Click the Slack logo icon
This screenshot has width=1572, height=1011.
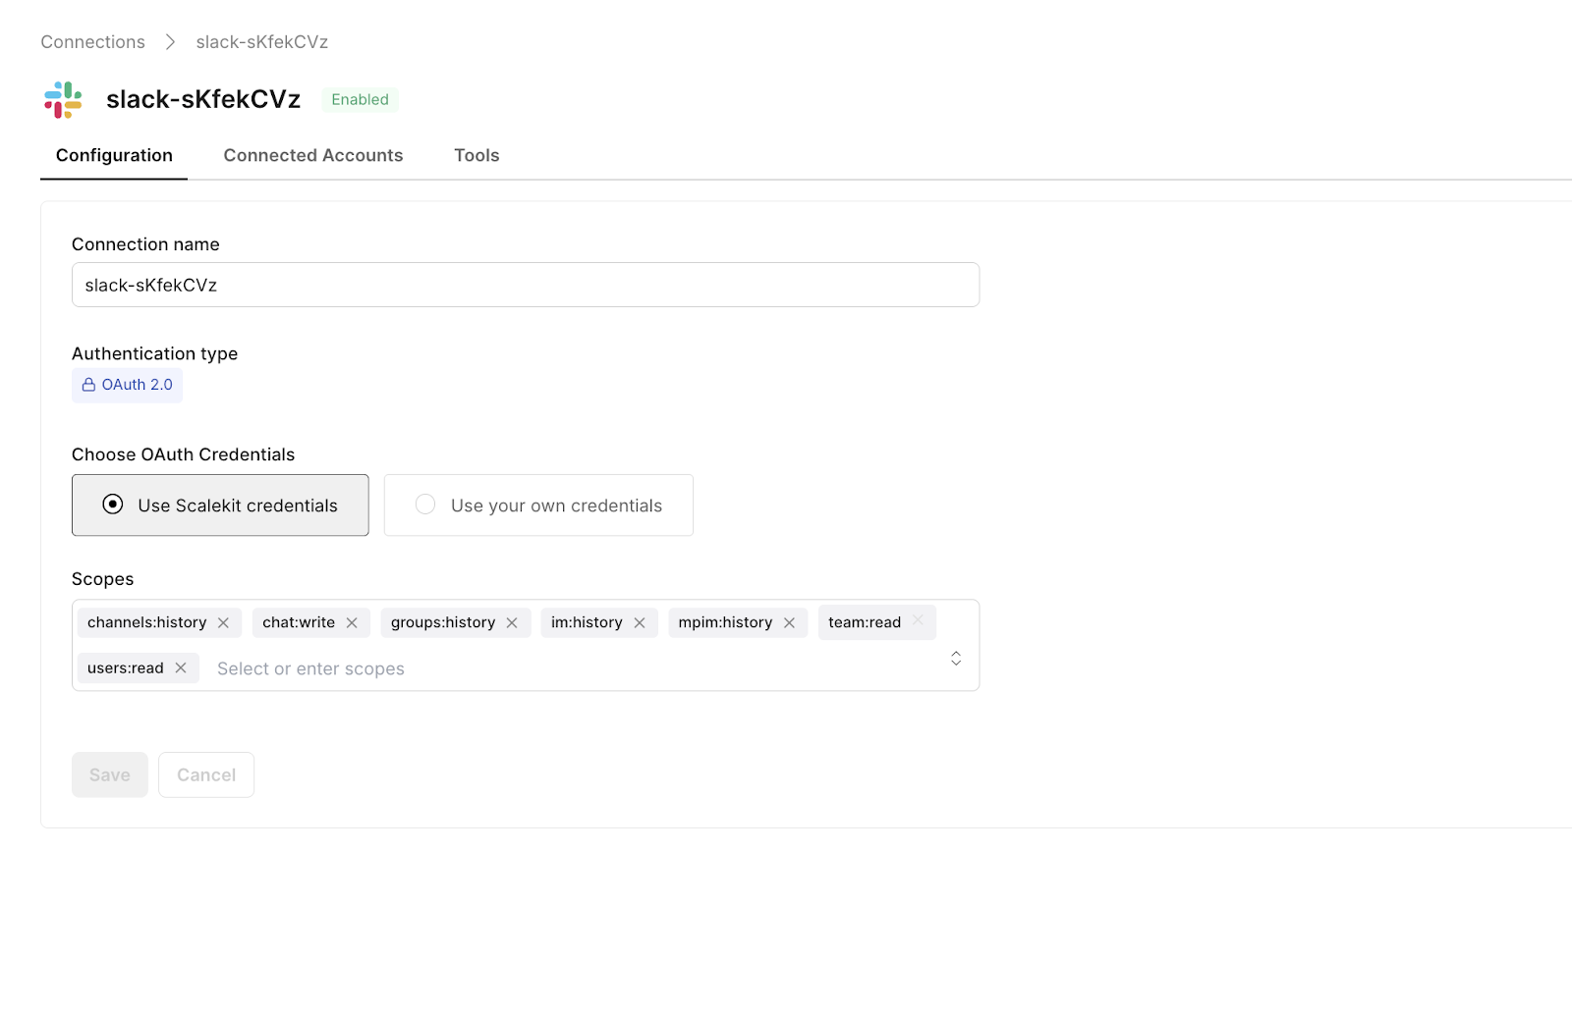[63, 99]
